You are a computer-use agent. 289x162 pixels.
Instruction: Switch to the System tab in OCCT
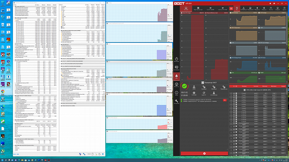click(x=186, y=9)
